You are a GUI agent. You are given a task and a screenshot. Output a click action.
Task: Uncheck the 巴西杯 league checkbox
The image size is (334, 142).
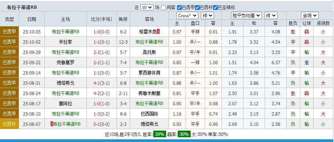point(197,8)
